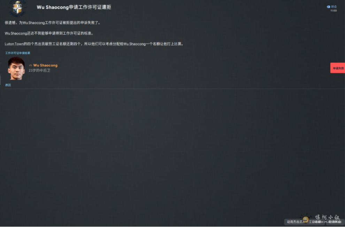Click the 动用杰出贡献劳工证名额 button
345x227 pixels.
[305, 222]
